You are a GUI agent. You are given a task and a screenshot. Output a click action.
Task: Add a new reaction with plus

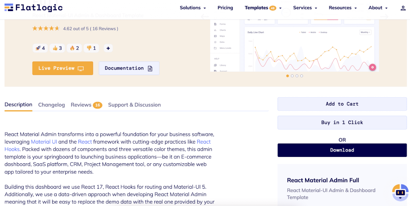tap(108, 48)
